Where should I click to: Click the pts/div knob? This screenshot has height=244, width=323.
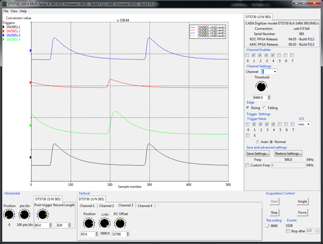pyautogui.click(x=24, y=215)
